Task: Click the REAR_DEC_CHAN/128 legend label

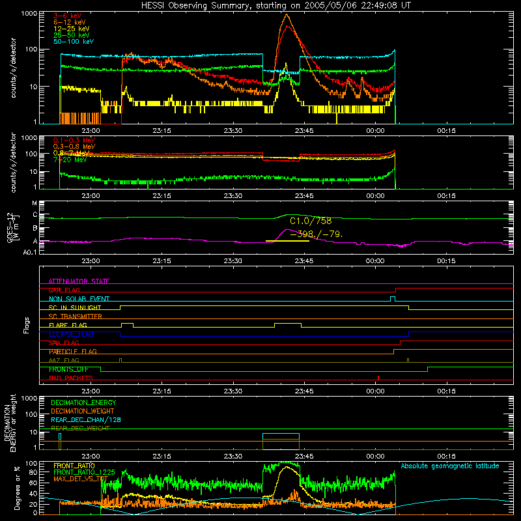Action: [86, 420]
